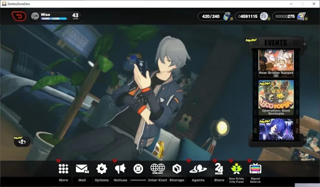Image resolution: width=320 pixels, height=187 pixels.
Task: Open Operation: Save Bootopia event thumbnail
Action: click(x=276, y=97)
